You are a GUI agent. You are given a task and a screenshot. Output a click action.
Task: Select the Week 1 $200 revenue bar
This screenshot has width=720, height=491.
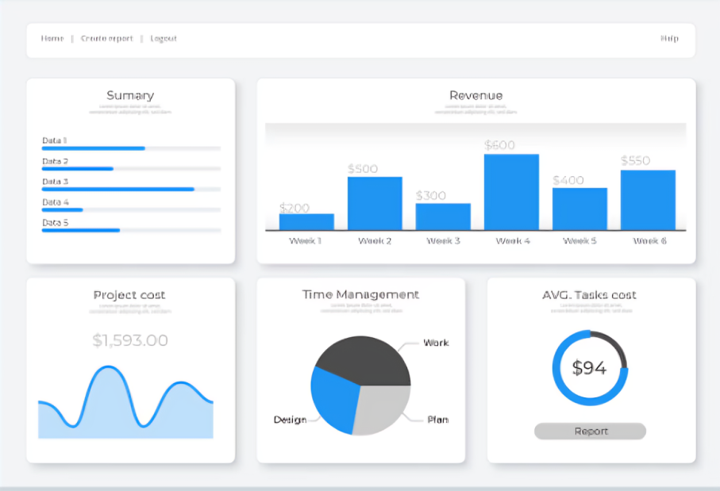pos(306,222)
